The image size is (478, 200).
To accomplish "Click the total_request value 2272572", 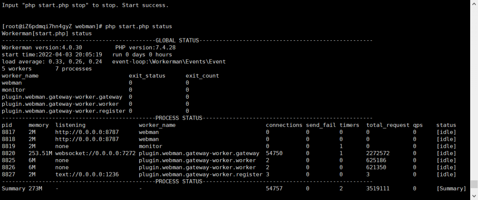I will pyautogui.click(x=378, y=153).
